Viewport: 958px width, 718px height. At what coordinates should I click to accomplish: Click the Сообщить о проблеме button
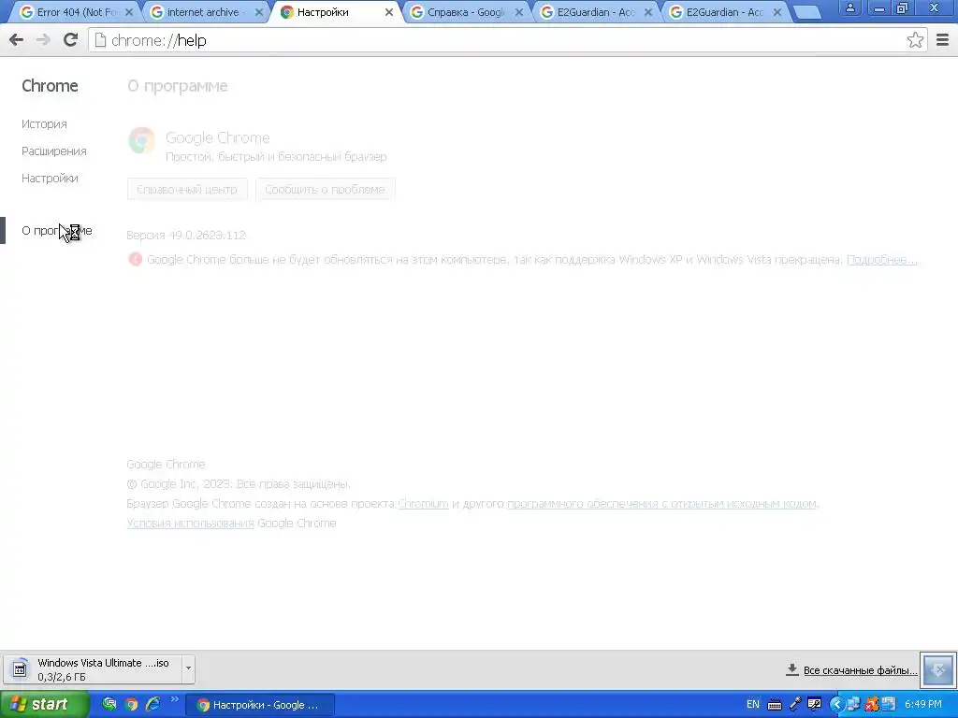point(325,189)
